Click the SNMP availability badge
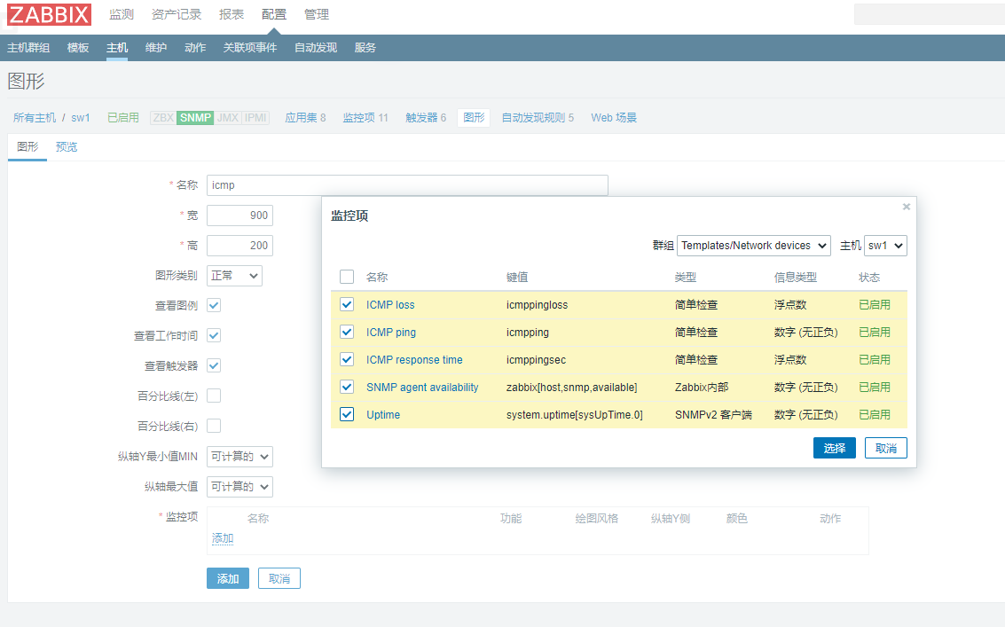 (x=195, y=117)
